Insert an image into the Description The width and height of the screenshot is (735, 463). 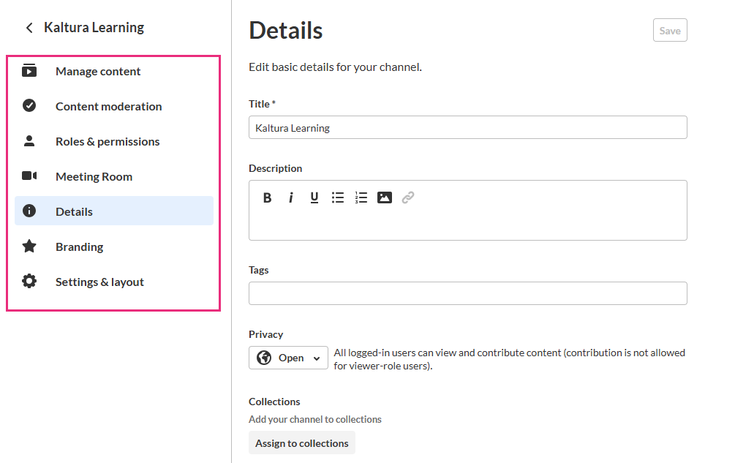click(385, 197)
